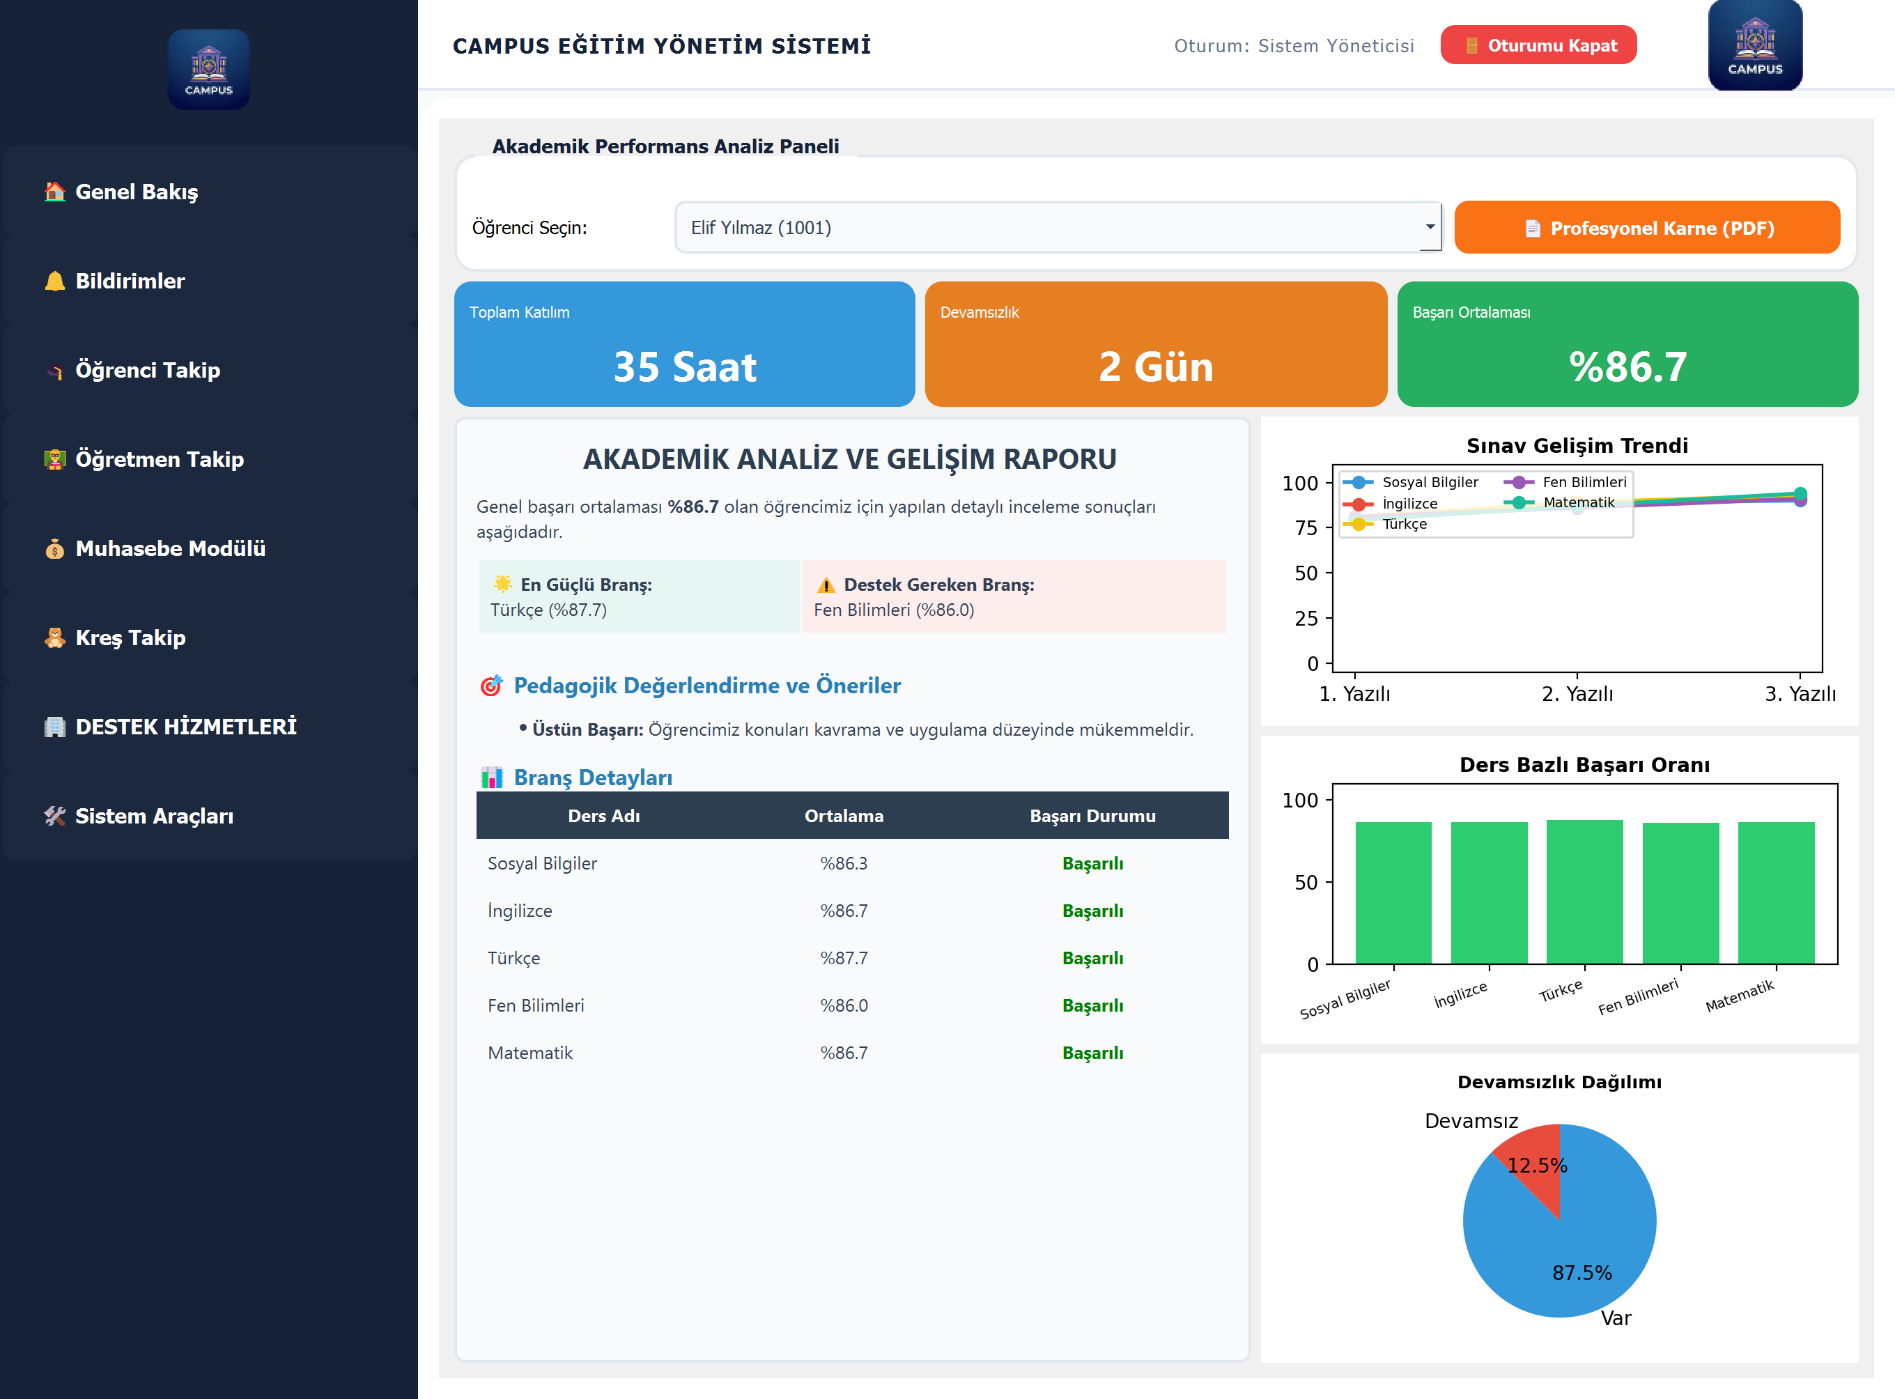
Task: Click the Campus logo in the sidebar
Action: [208, 70]
